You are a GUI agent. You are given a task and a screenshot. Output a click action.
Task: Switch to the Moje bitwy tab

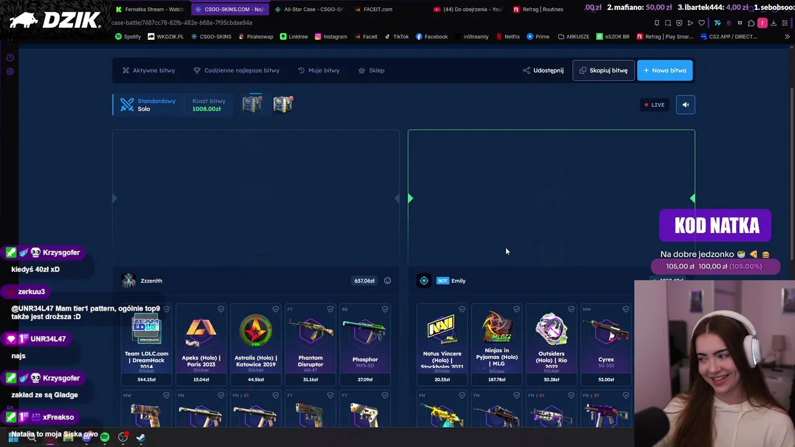[319, 70]
